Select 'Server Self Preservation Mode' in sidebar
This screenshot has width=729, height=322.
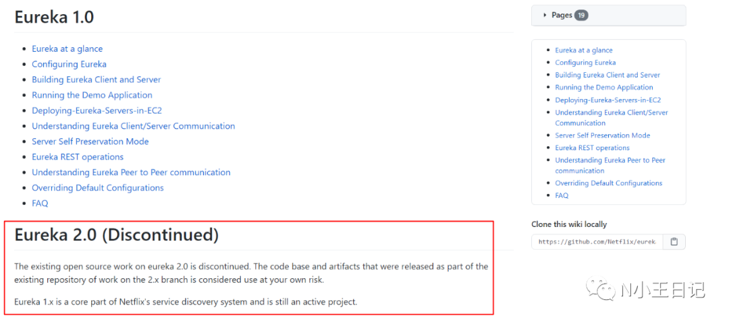tap(602, 135)
